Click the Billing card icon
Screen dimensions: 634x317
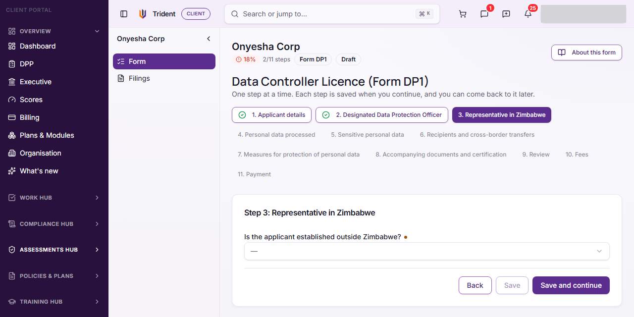pos(12,117)
